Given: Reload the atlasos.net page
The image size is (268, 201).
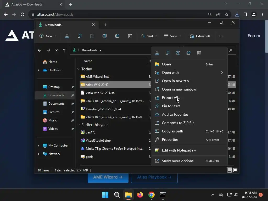Looking at the screenshot, I should click(23, 15).
